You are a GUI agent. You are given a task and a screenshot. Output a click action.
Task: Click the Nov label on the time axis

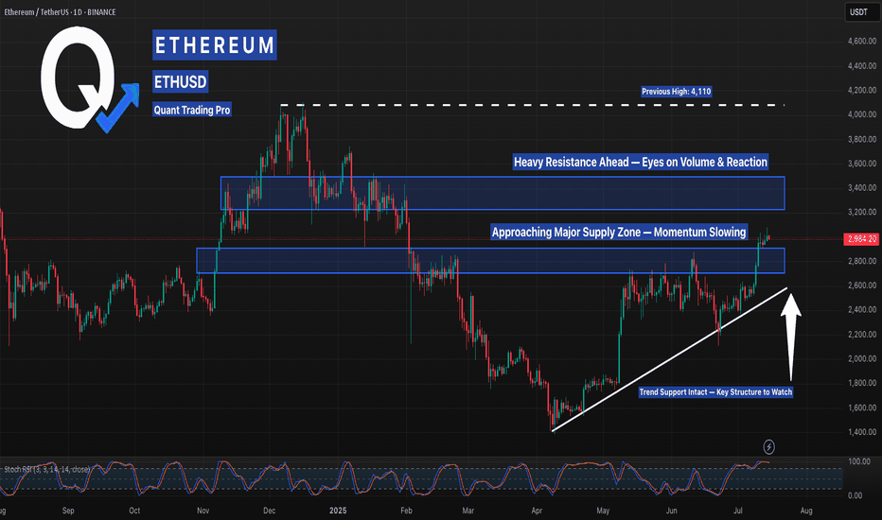point(203,511)
